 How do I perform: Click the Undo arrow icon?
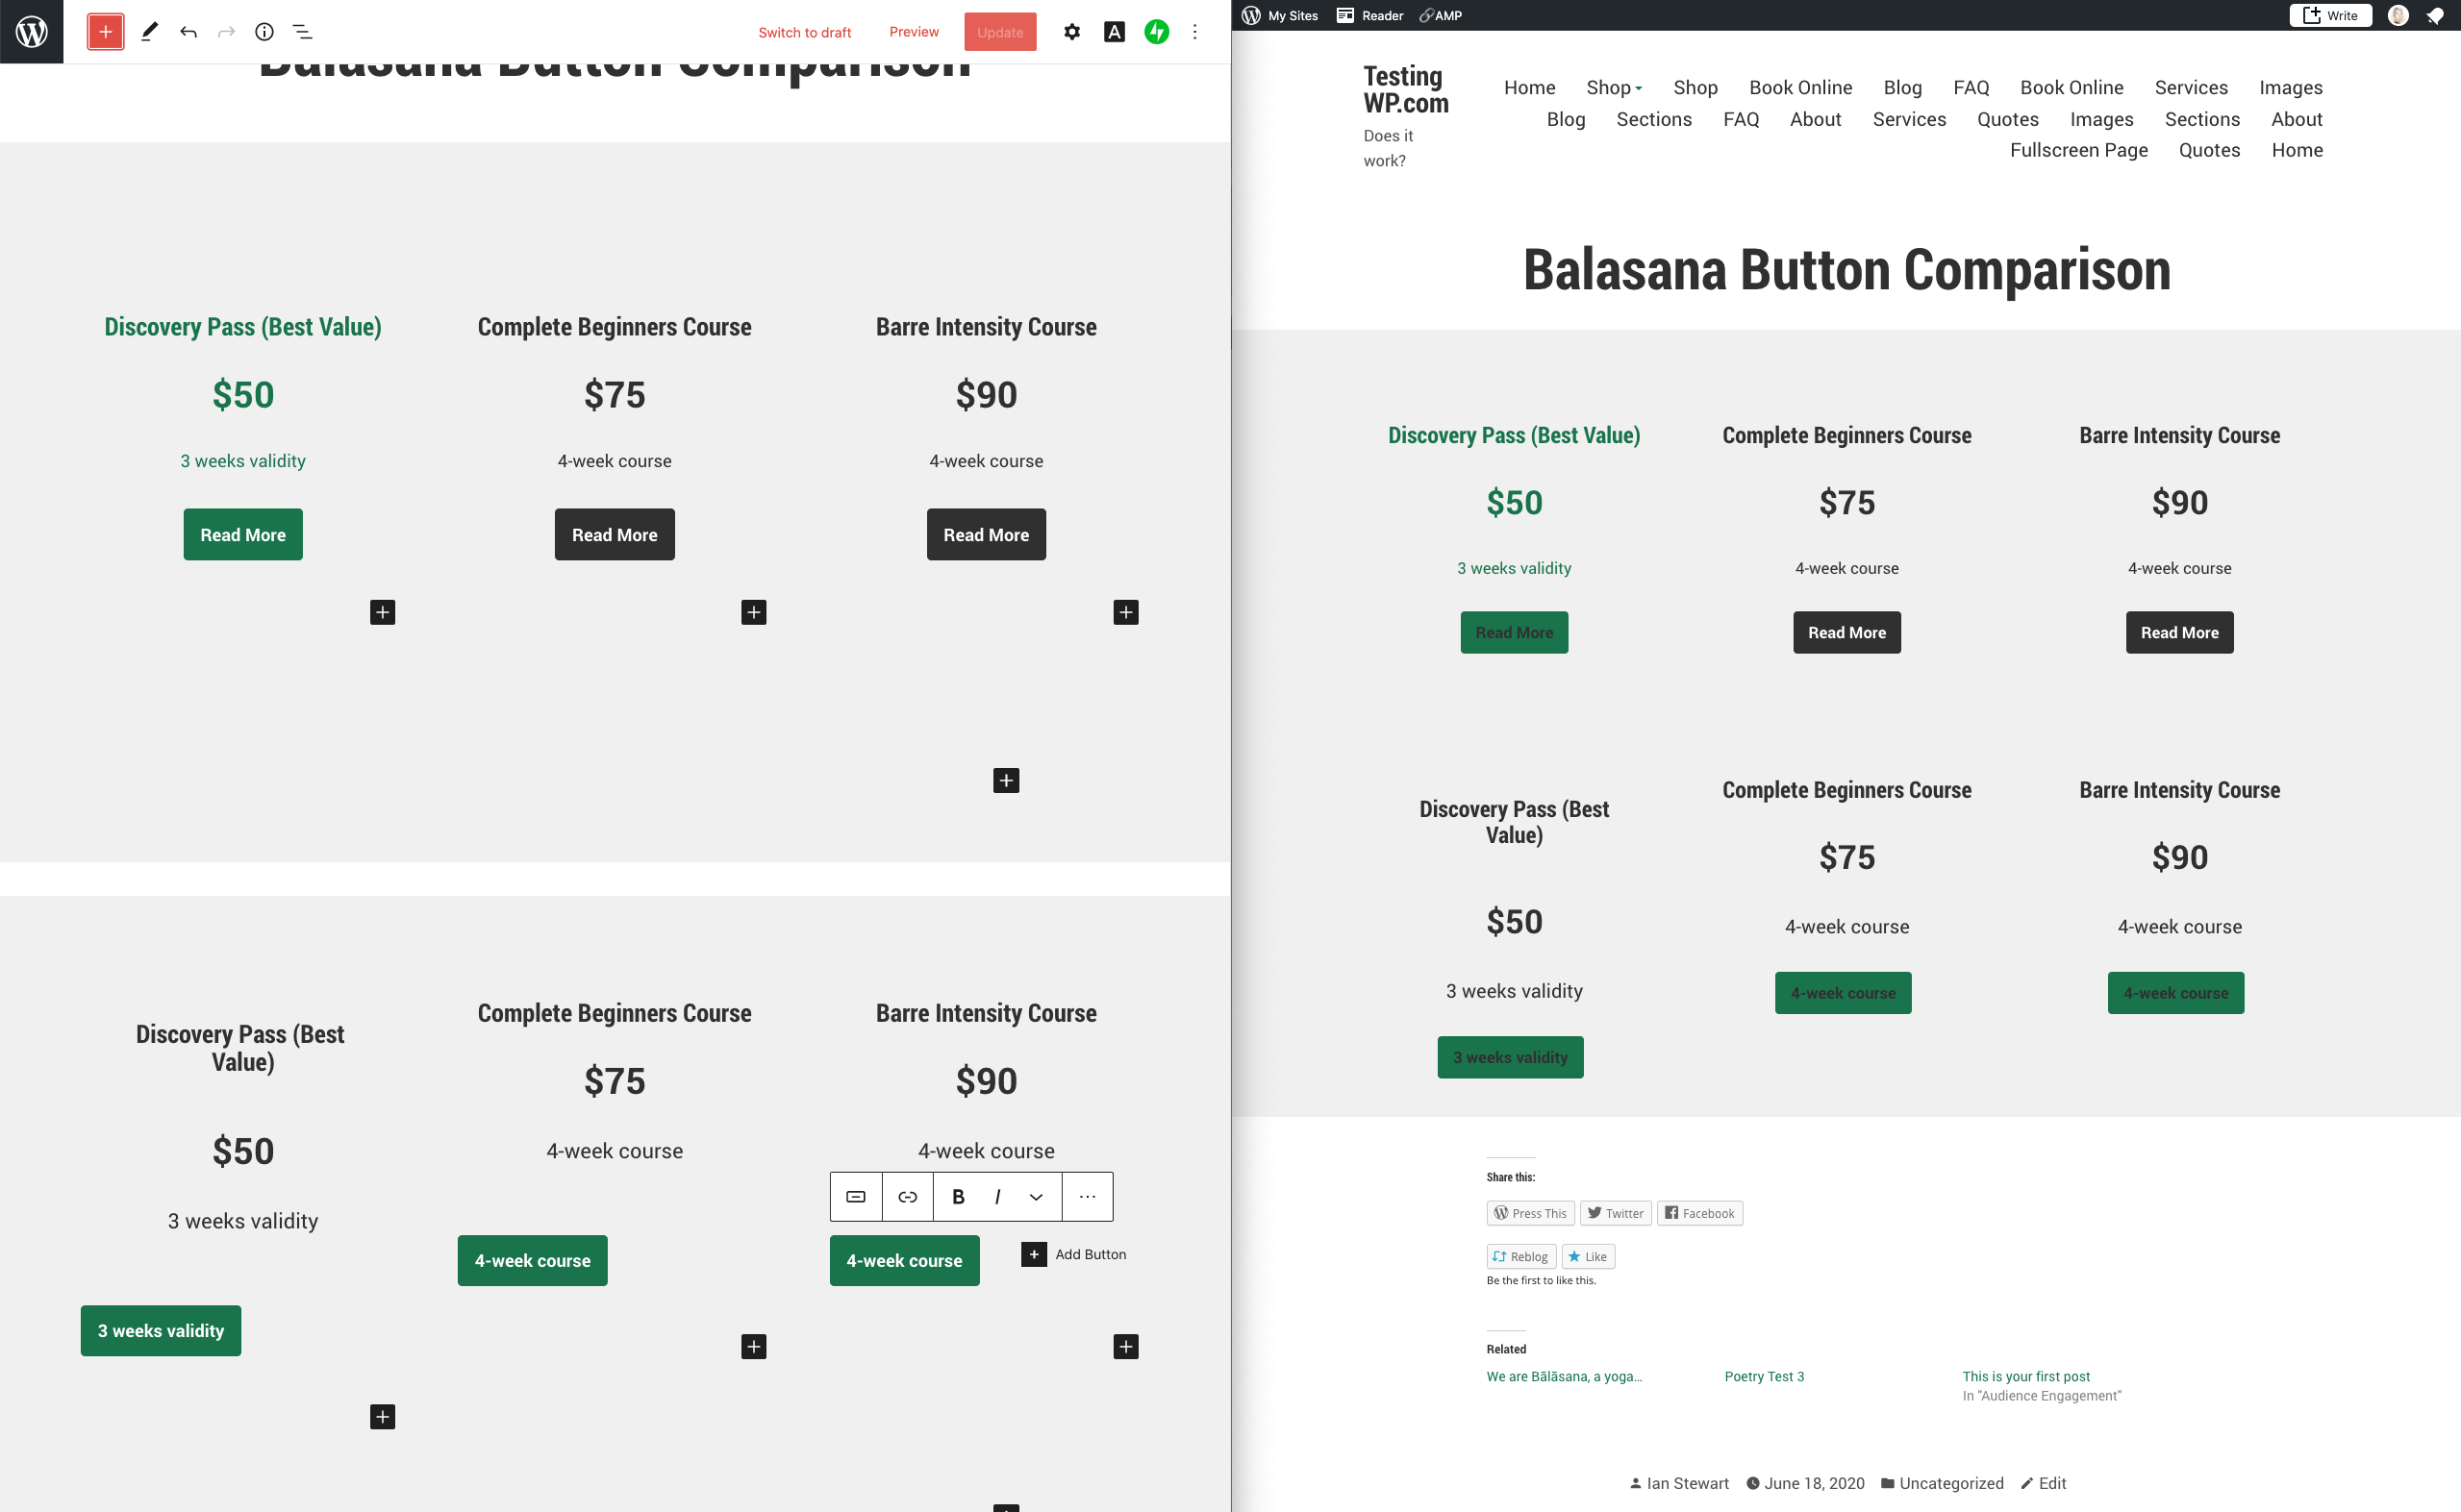point(188,32)
